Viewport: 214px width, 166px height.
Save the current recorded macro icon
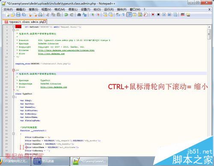(175, 14)
